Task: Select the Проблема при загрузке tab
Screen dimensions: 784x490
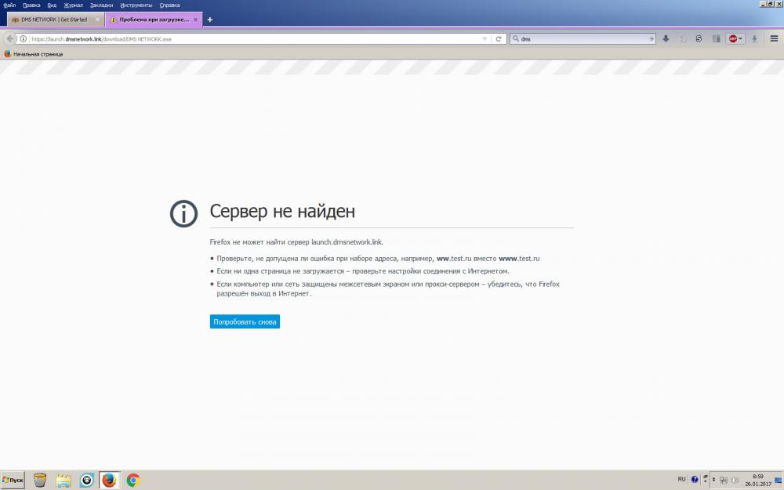Action: click(154, 20)
